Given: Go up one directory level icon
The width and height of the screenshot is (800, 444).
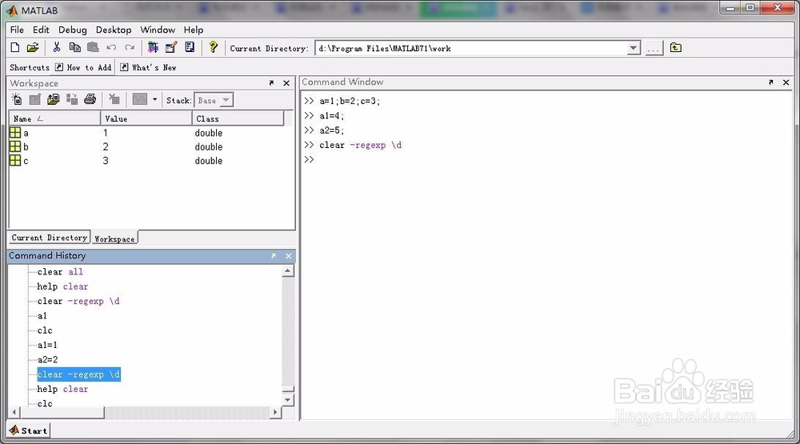Looking at the screenshot, I should click(675, 47).
